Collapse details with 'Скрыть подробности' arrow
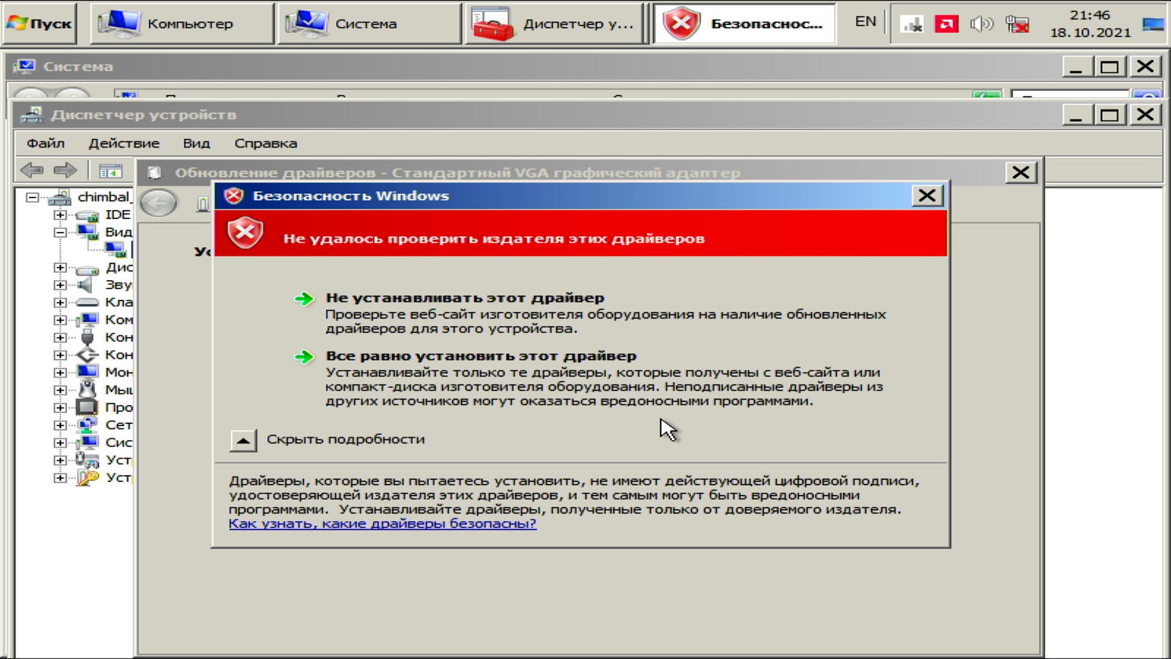Image resolution: width=1171 pixels, height=659 pixels. point(243,440)
